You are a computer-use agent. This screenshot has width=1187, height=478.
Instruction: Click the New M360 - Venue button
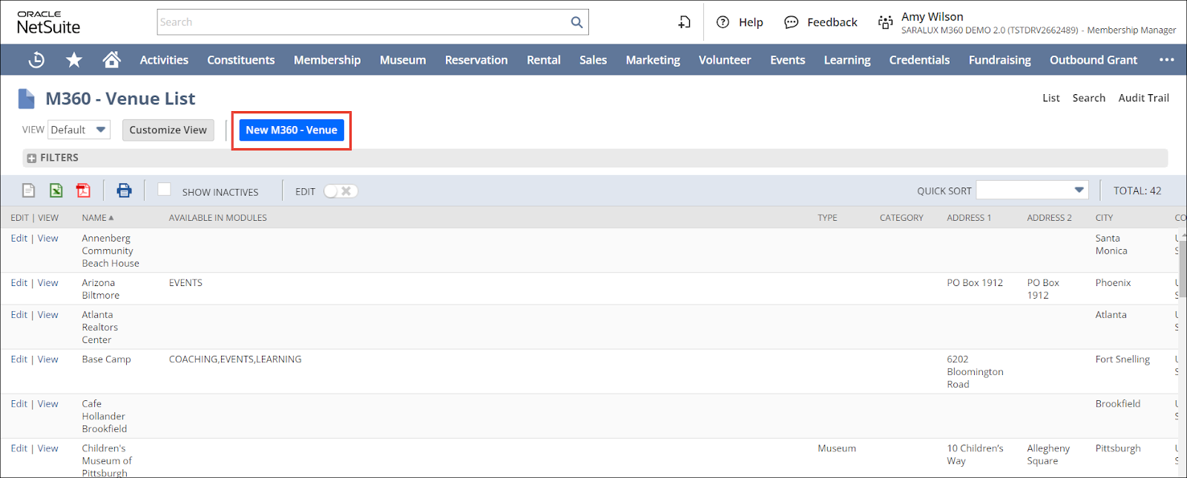(291, 130)
